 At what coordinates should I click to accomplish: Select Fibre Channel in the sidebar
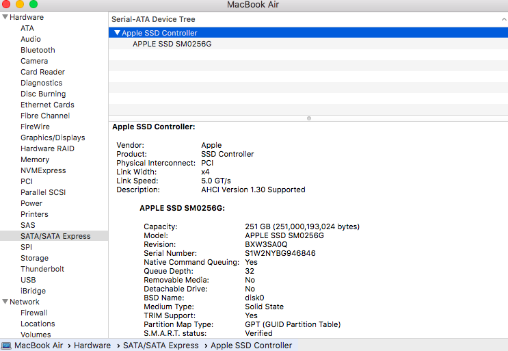click(x=45, y=116)
